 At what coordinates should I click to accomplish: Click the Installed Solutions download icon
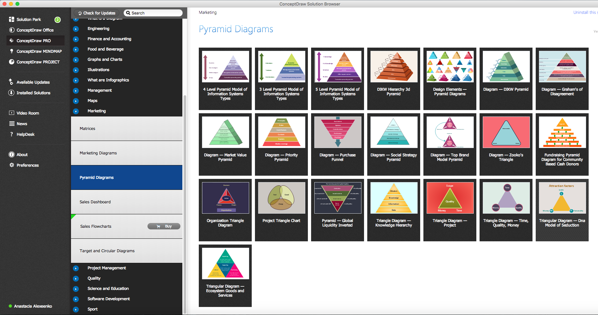11,93
